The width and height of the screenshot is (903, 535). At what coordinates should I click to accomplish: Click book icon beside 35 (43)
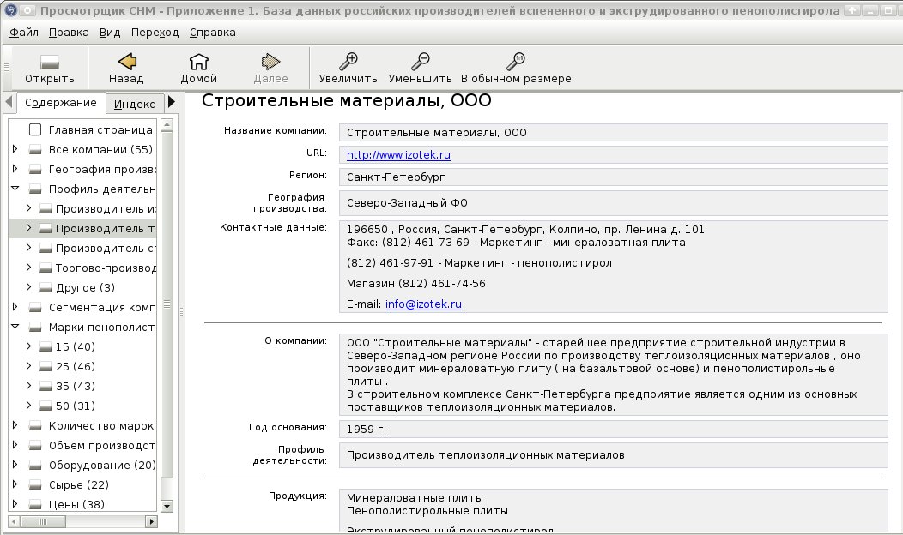[45, 387]
